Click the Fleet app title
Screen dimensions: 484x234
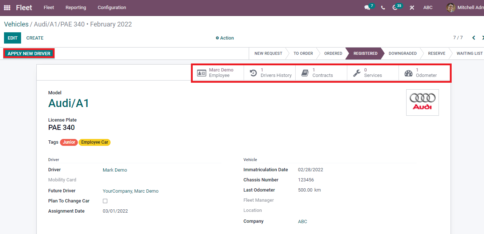24,8
